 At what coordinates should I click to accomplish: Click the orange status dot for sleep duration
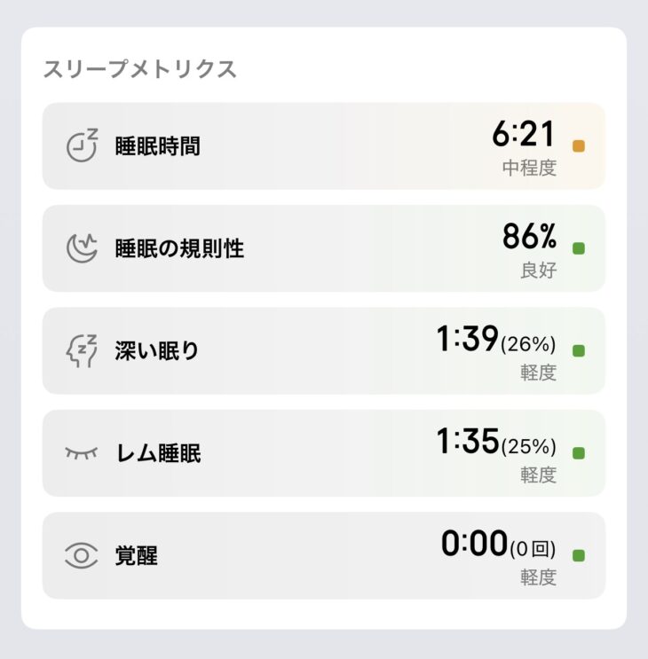click(x=579, y=146)
